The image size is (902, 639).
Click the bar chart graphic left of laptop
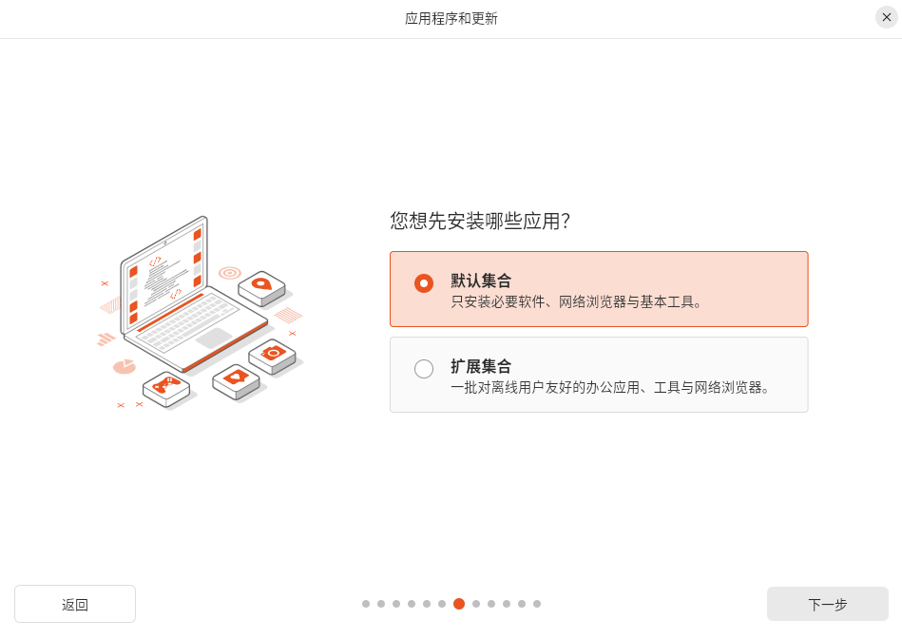pyautogui.click(x=106, y=338)
